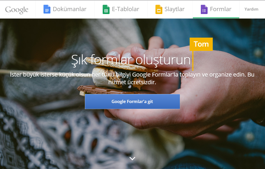Select the Slaytlar tab label
The image size is (265, 169).
[x=175, y=9]
